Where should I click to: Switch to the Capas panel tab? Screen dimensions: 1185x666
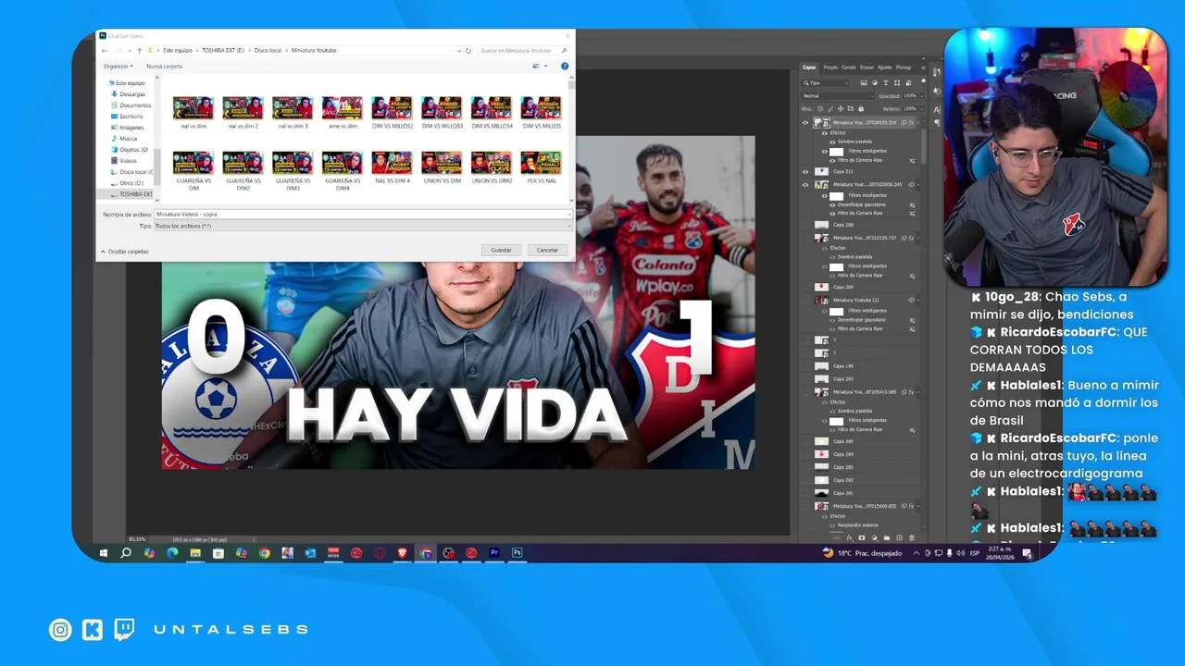click(809, 68)
